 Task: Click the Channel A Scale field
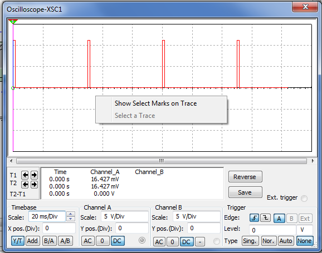(125, 216)
